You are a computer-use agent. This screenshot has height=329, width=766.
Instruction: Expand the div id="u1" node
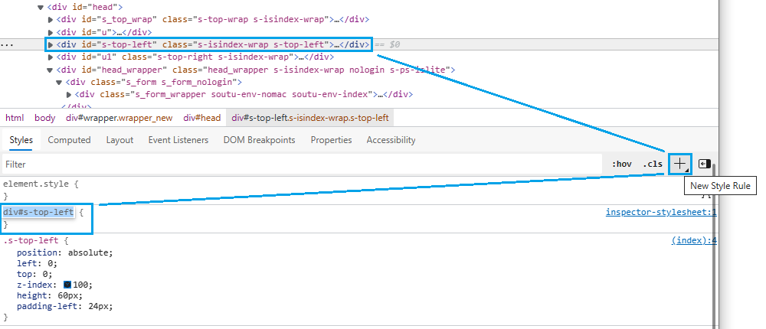click(51, 57)
